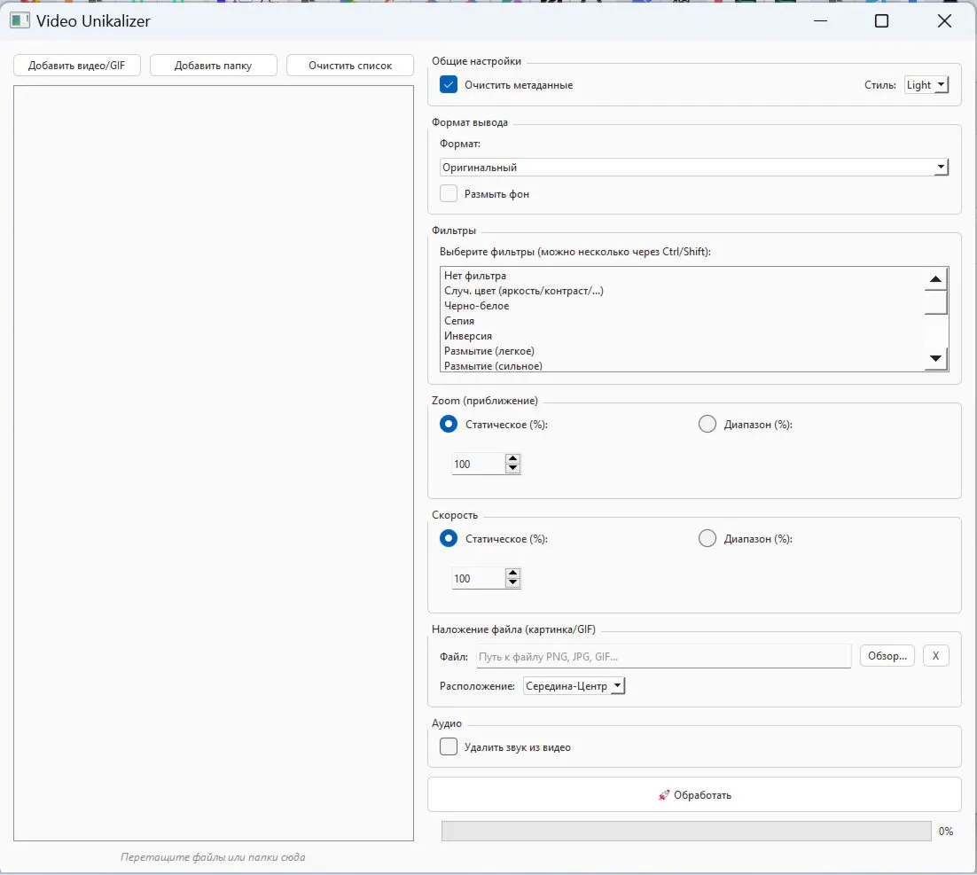Disable the Очистить метаданные checkbox

coord(449,85)
